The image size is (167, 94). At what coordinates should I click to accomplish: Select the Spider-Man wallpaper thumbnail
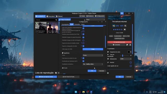point(52,28)
